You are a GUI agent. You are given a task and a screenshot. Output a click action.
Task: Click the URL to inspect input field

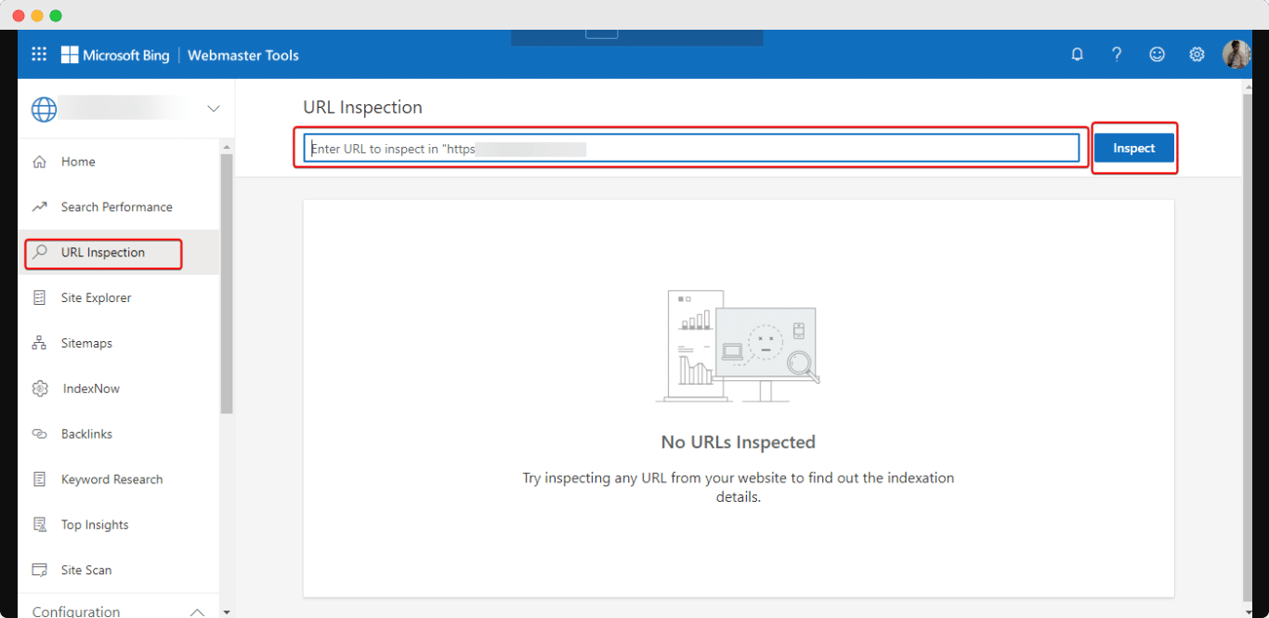(x=691, y=149)
